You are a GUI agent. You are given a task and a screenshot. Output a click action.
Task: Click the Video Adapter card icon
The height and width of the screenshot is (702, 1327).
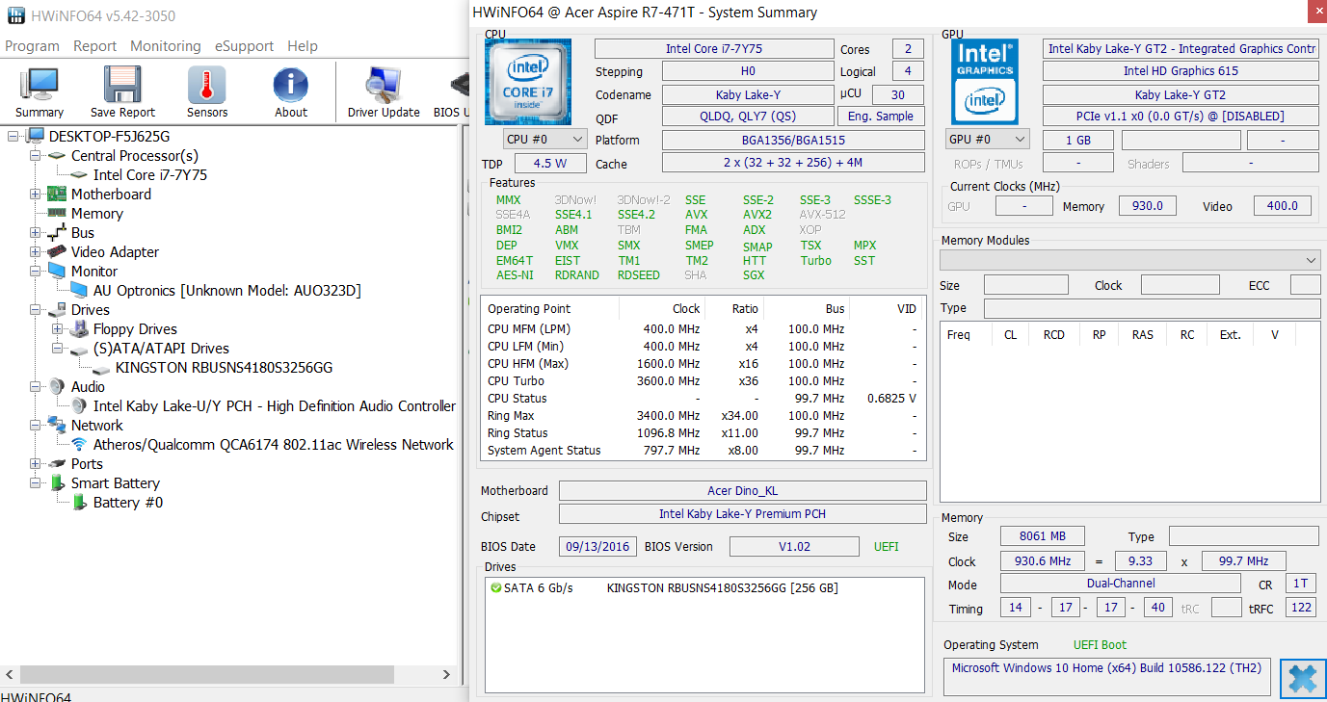[x=58, y=251]
